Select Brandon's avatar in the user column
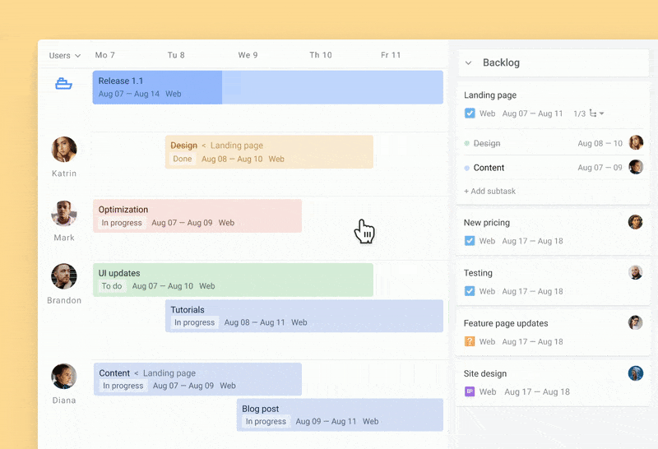 click(x=64, y=276)
